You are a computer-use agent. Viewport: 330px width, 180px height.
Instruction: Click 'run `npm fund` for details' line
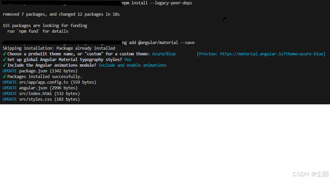38,31
